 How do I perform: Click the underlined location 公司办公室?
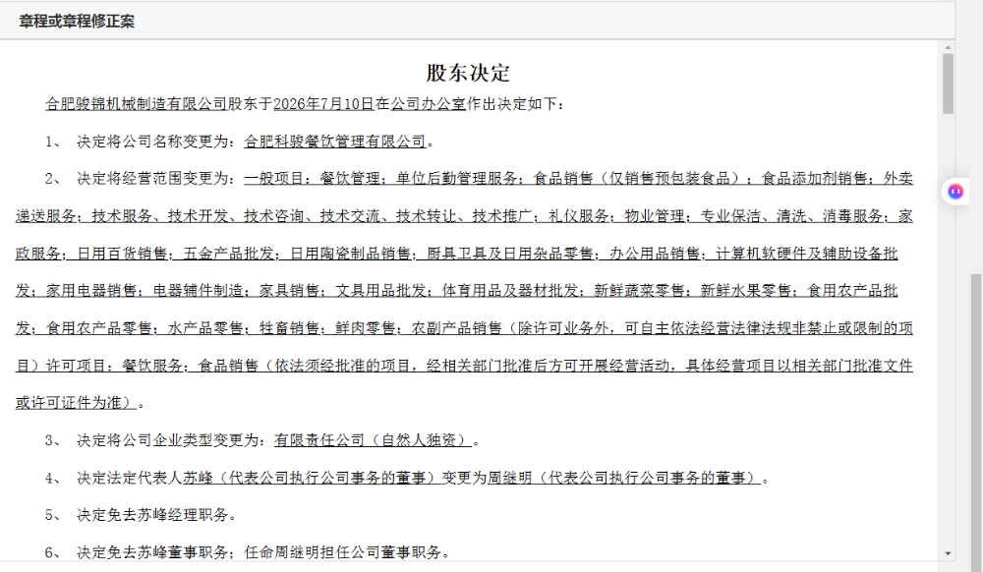coord(429,104)
